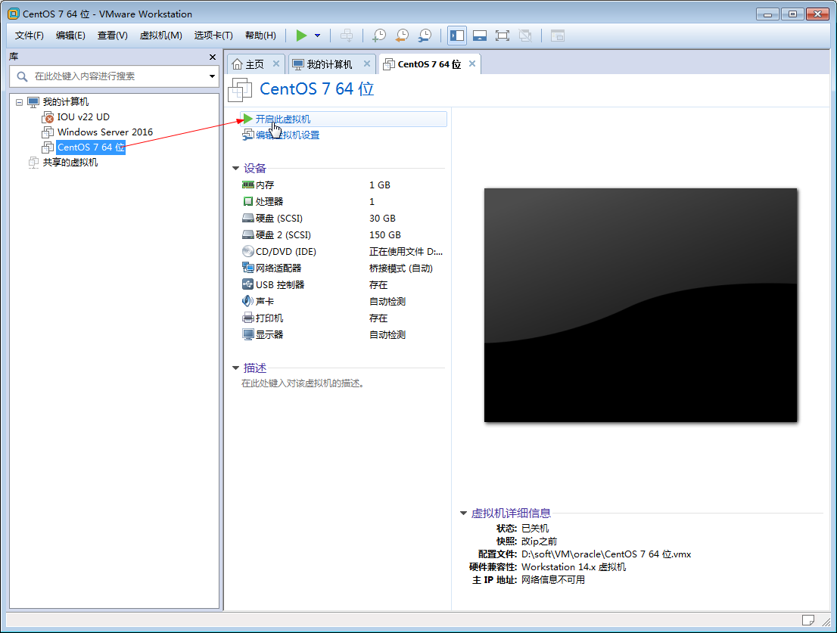The width and height of the screenshot is (837, 633).
Task: Open the snapshot manager toolbar icon
Action: pyautogui.click(x=425, y=36)
